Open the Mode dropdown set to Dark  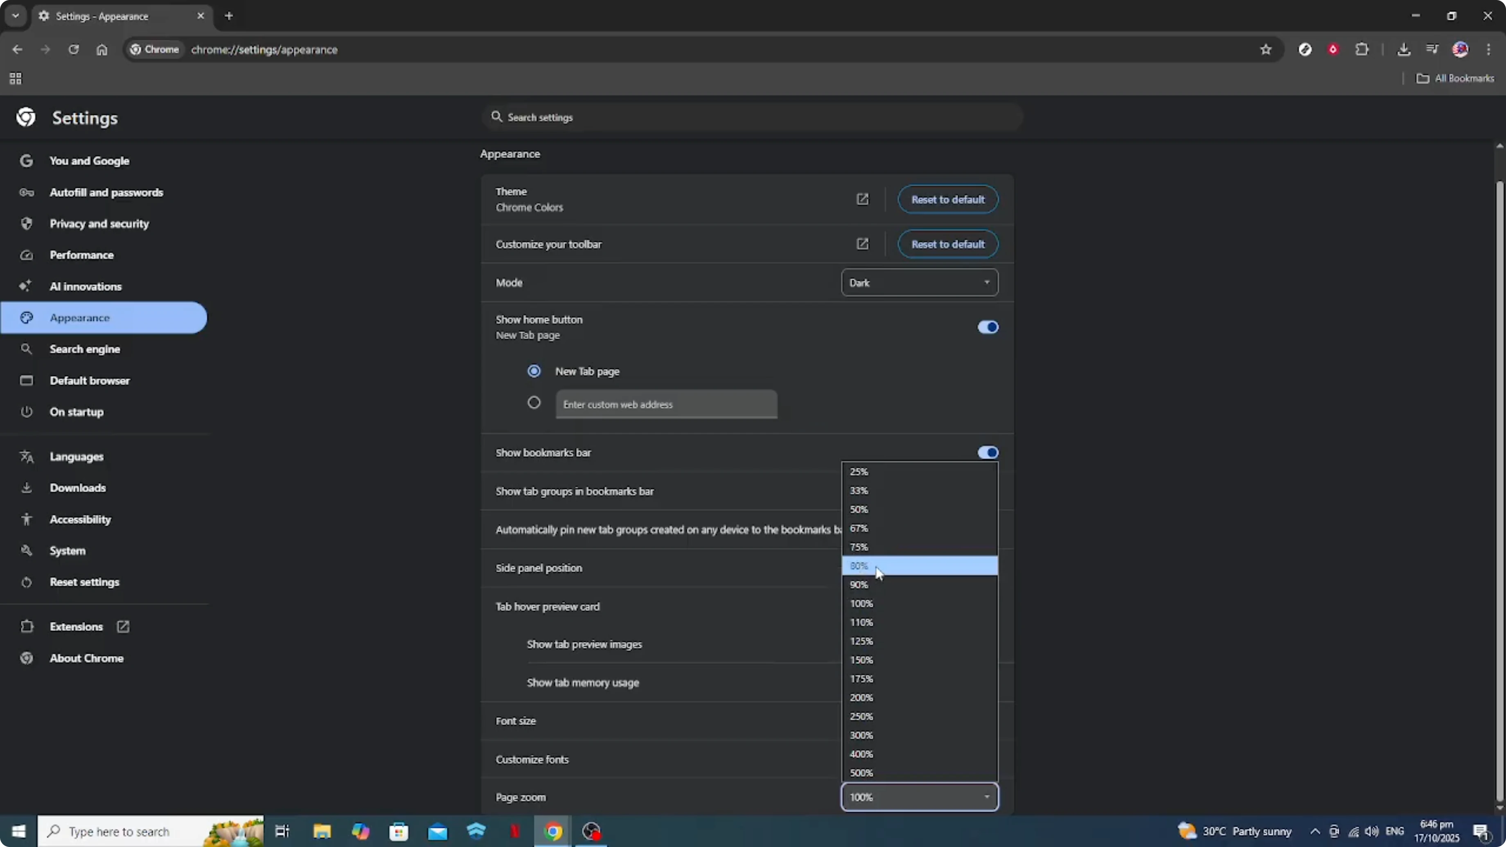(919, 282)
